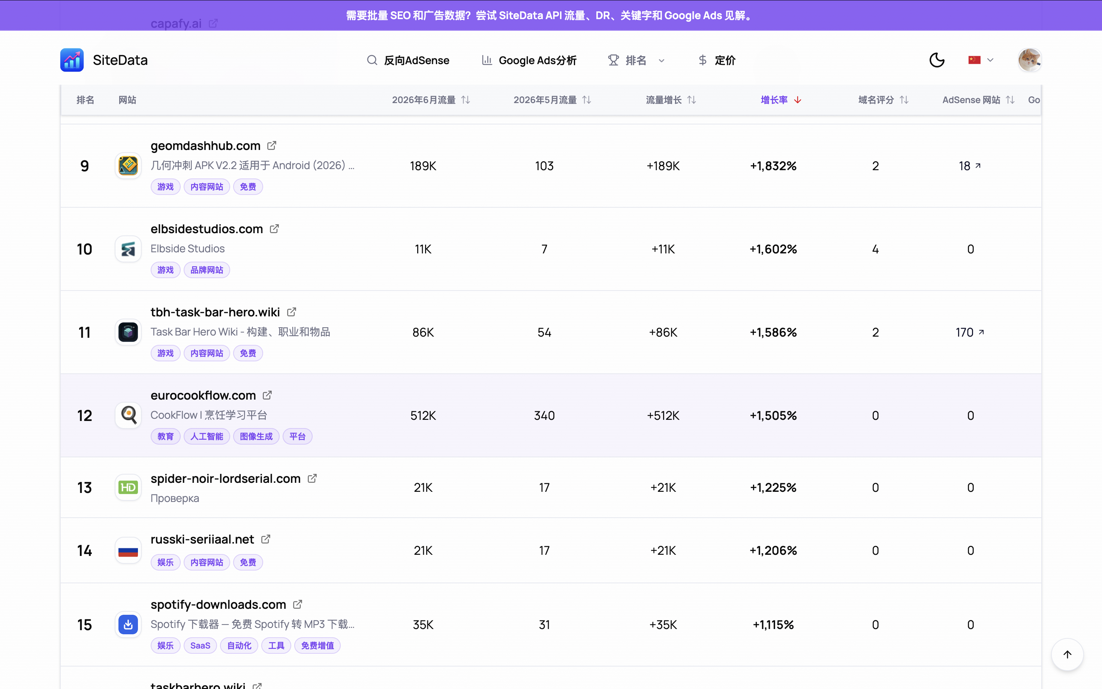
Task: Open the language flag dropdown
Action: pyautogui.click(x=980, y=60)
